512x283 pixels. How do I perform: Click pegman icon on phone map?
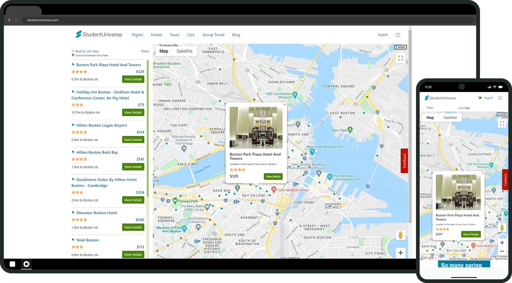pyautogui.click(x=502, y=227)
